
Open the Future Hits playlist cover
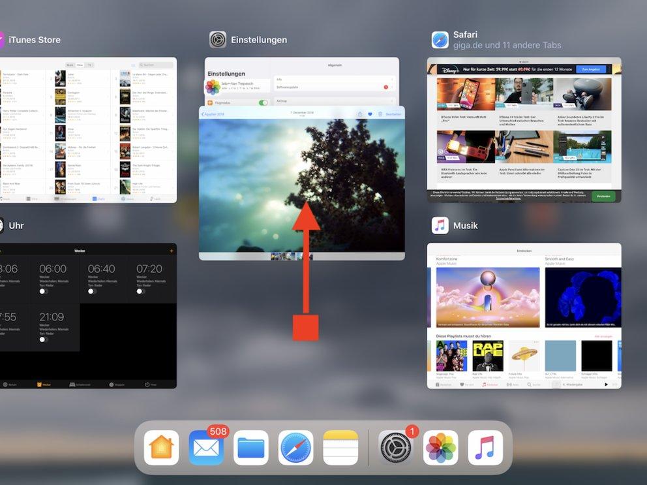(x=524, y=356)
